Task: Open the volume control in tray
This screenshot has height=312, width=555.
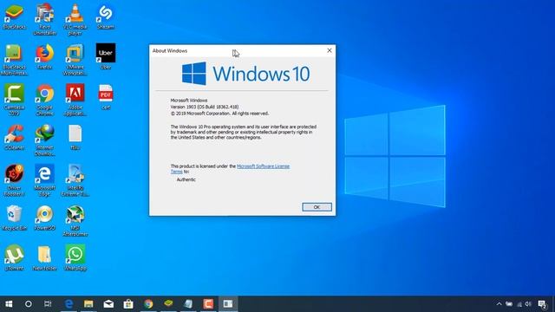Action: (528, 304)
